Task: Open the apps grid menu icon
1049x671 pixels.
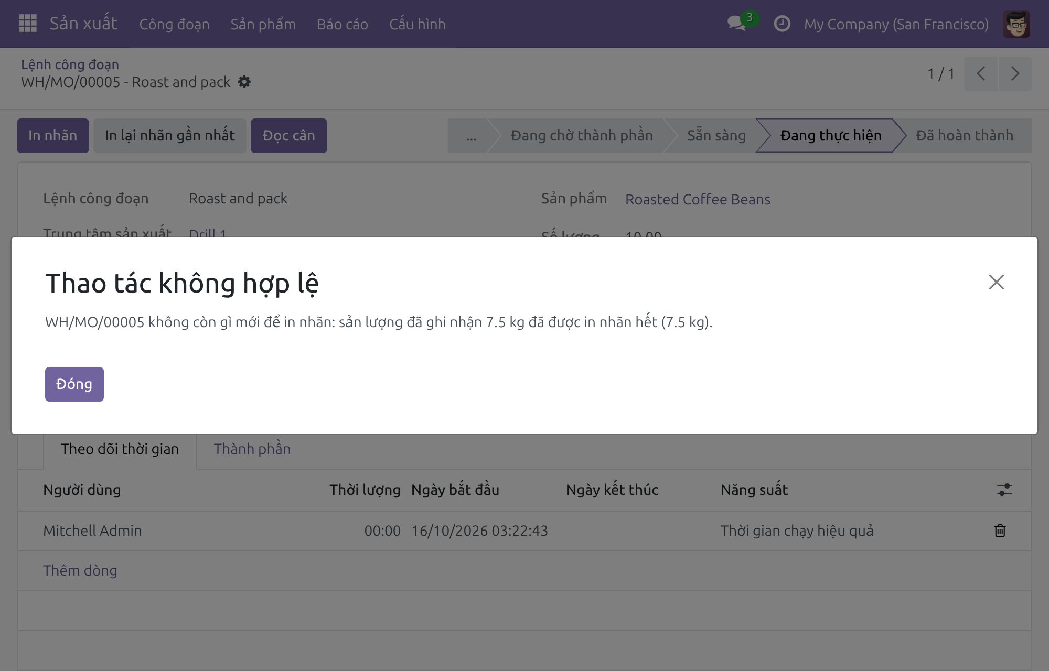Action: (x=27, y=24)
